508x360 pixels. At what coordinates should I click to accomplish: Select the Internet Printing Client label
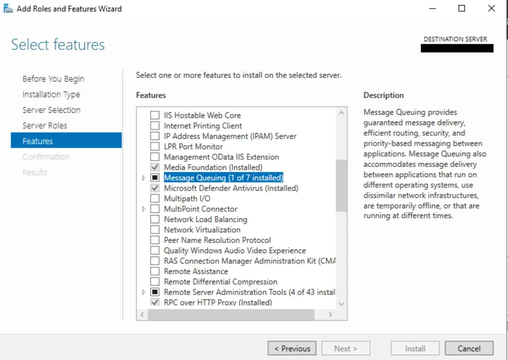tap(203, 126)
